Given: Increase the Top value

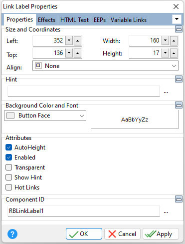Looking at the screenshot, I should (77, 53).
